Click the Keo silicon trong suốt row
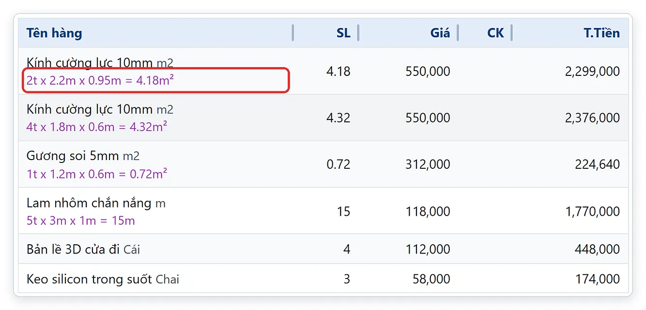Image resolution: width=646 pixels, height=310 pixels. coord(323,279)
